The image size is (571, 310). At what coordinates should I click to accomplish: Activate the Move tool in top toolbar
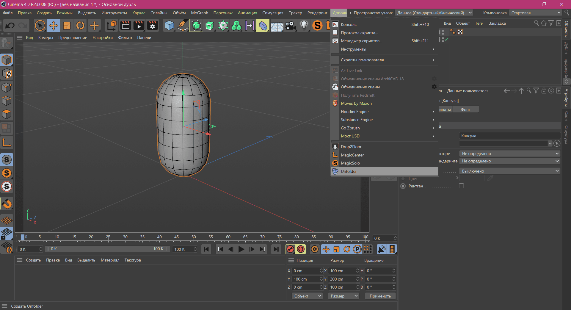tap(54, 26)
